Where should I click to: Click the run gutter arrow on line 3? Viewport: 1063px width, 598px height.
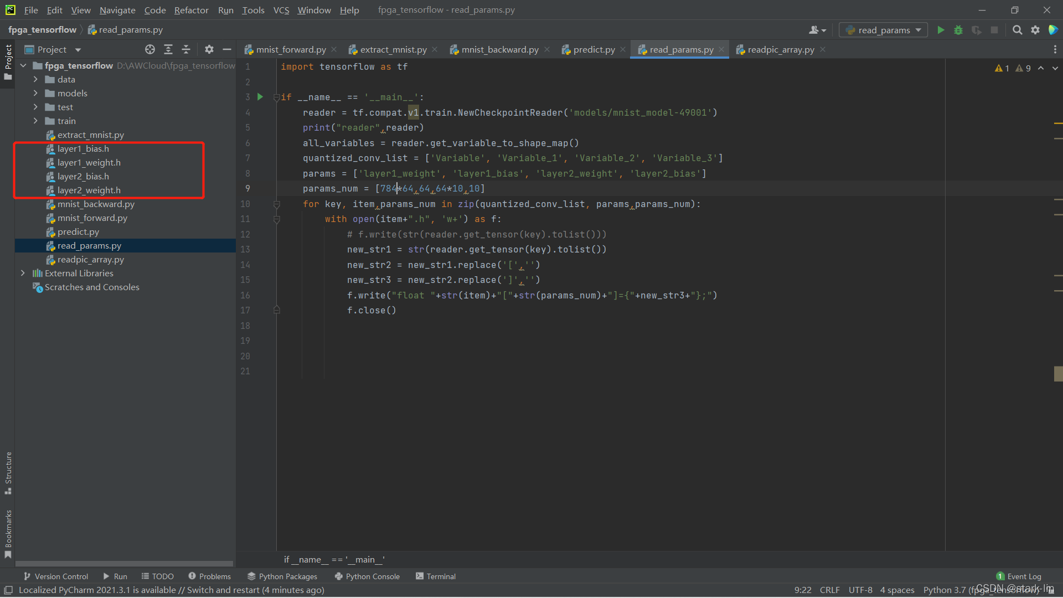[x=260, y=97]
